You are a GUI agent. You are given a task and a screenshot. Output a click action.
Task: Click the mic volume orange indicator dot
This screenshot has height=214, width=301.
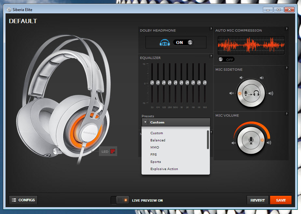pos(262,140)
